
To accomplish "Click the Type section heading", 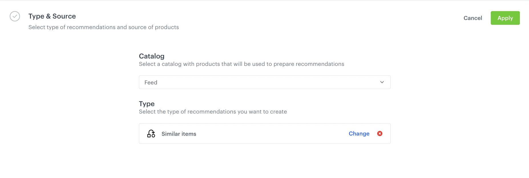I will point(146,104).
